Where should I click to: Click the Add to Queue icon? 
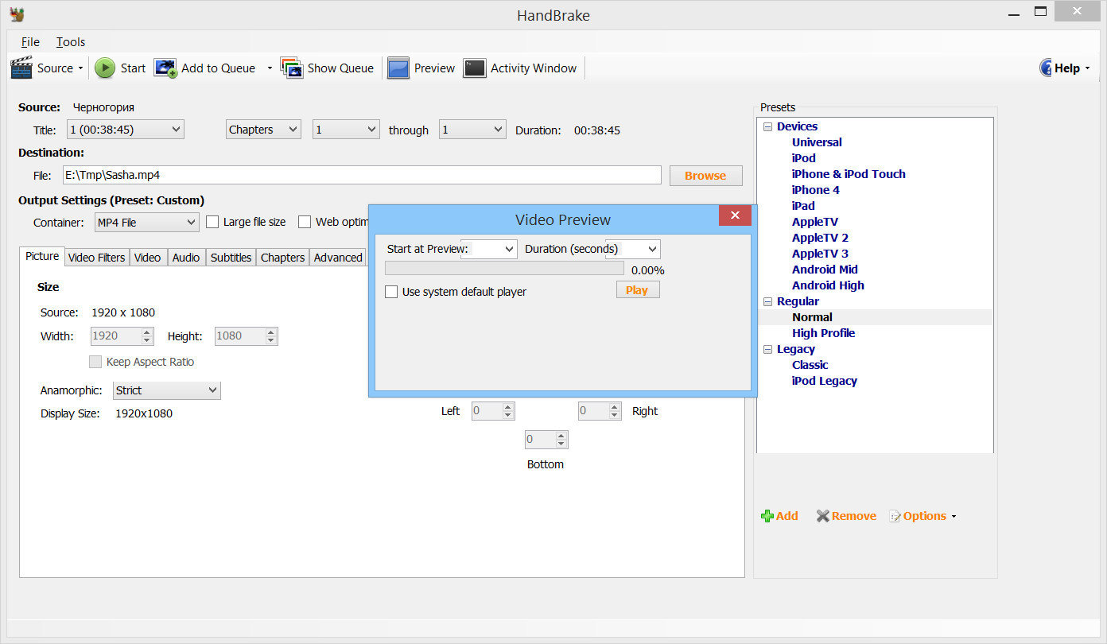click(165, 68)
